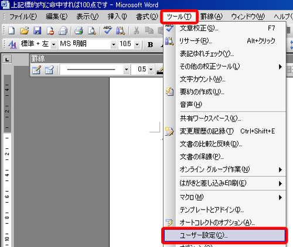293x247 pixels.
Task: Choose テンプレートとアドイン menu item
Action: click(224, 210)
